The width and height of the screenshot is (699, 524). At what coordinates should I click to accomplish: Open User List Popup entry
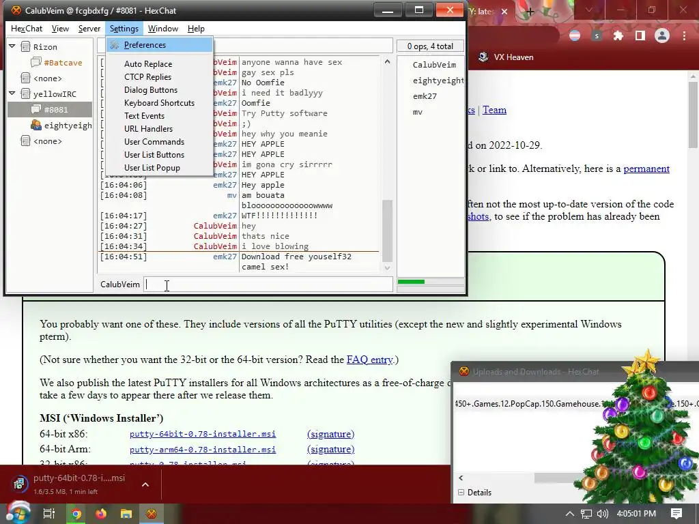click(152, 168)
